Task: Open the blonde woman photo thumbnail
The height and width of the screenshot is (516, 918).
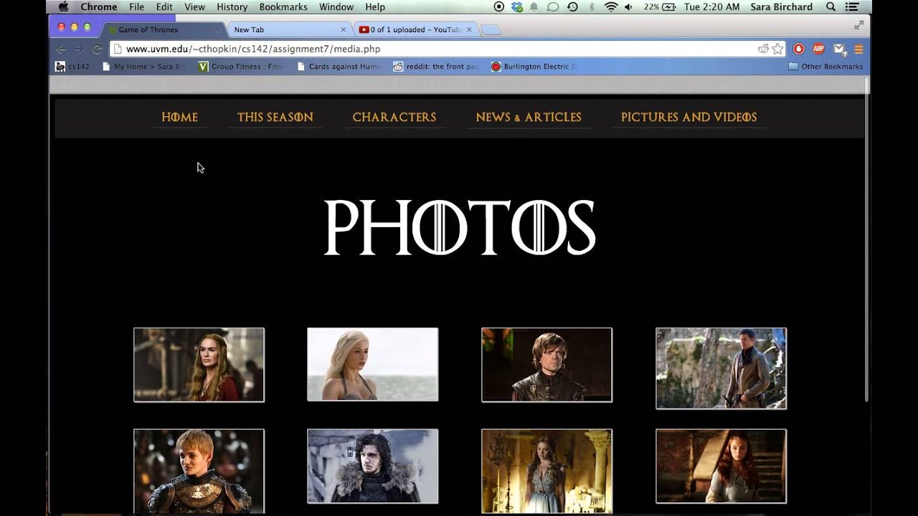Action: (x=372, y=364)
